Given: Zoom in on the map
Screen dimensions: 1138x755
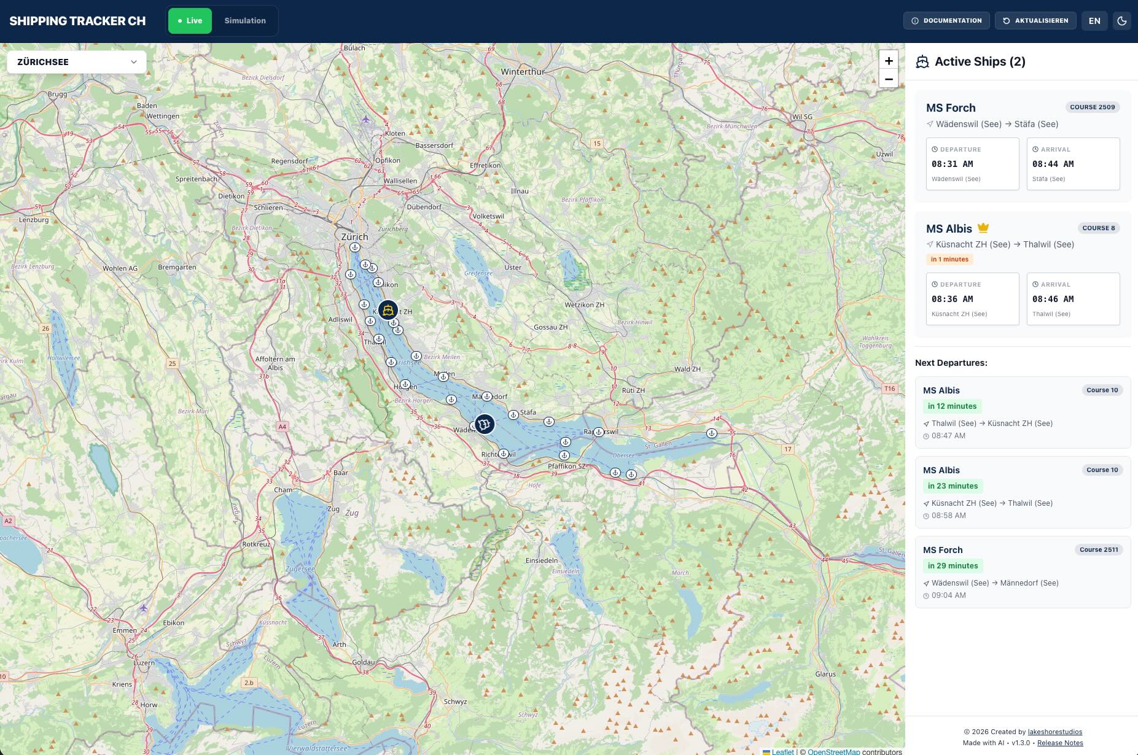Looking at the screenshot, I should click(x=888, y=61).
